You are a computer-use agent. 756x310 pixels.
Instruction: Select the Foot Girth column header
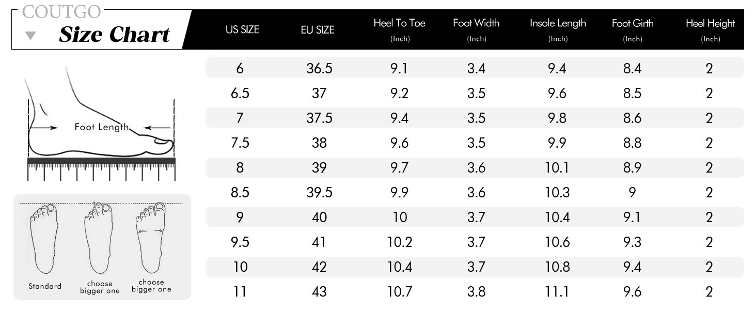[633, 23]
